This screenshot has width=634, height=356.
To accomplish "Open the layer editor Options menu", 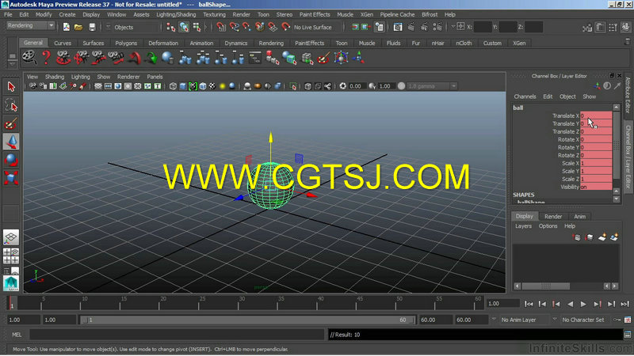I will (548, 226).
